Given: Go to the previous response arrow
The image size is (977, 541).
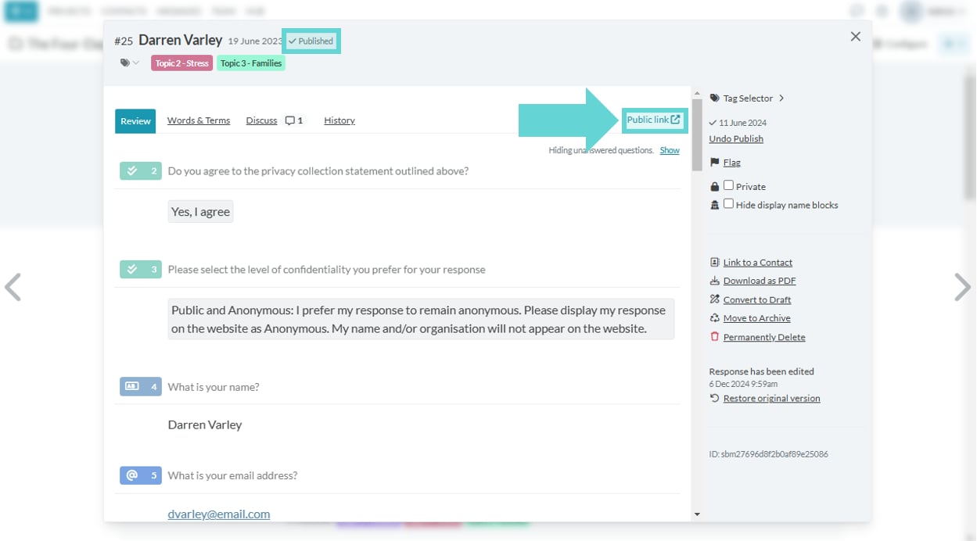Looking at the screenshot, I should point(13,287).
